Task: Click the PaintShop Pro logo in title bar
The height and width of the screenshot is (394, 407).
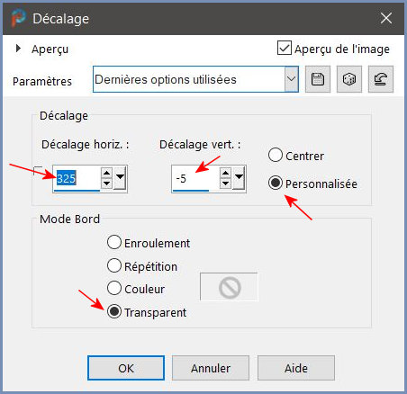Action: pyautogui.click(x=18, y=18)
